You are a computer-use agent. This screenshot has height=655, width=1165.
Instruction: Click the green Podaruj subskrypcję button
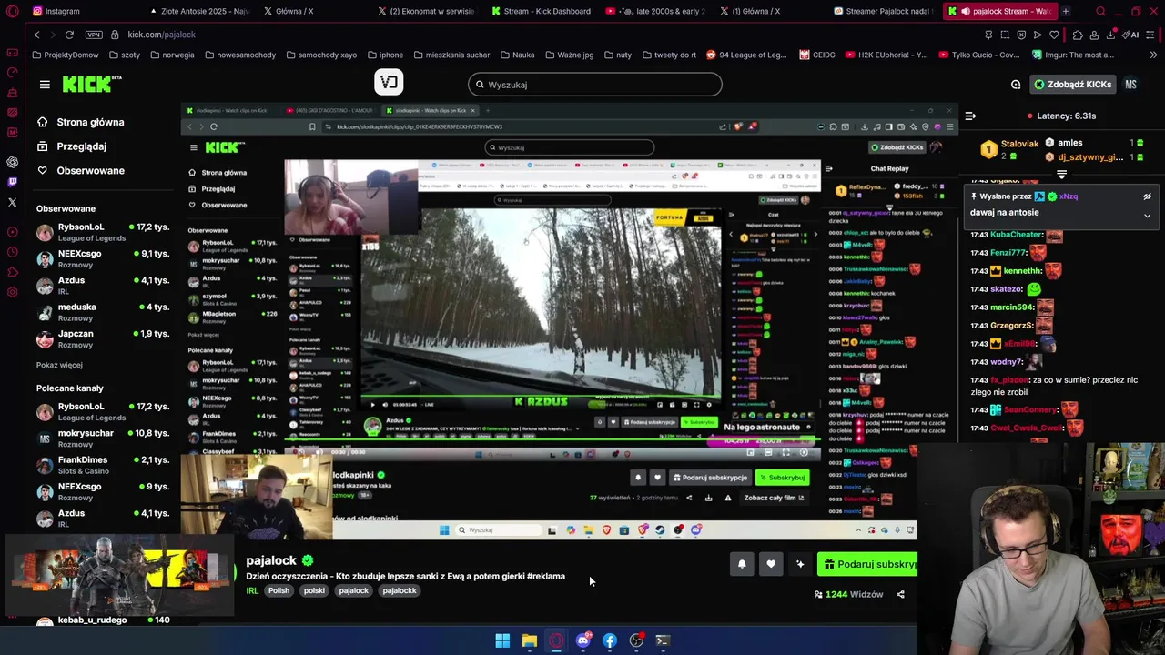[x=867, y=564]
